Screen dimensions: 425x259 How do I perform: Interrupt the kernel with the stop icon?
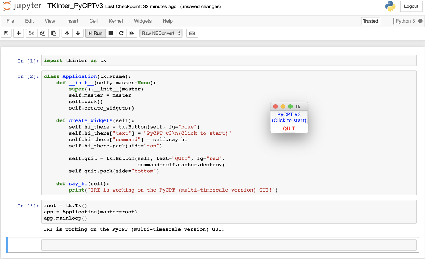click(x=111, y=33)
